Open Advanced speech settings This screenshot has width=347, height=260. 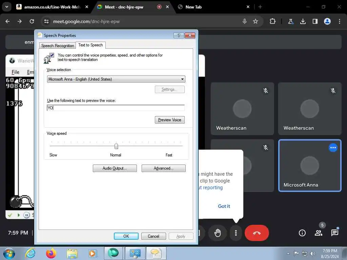coord(164,168)
